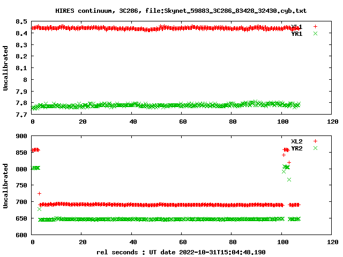Click the 750 y-axis tick label
This screenshot has height=257, width=343.
tap(21, 186)
